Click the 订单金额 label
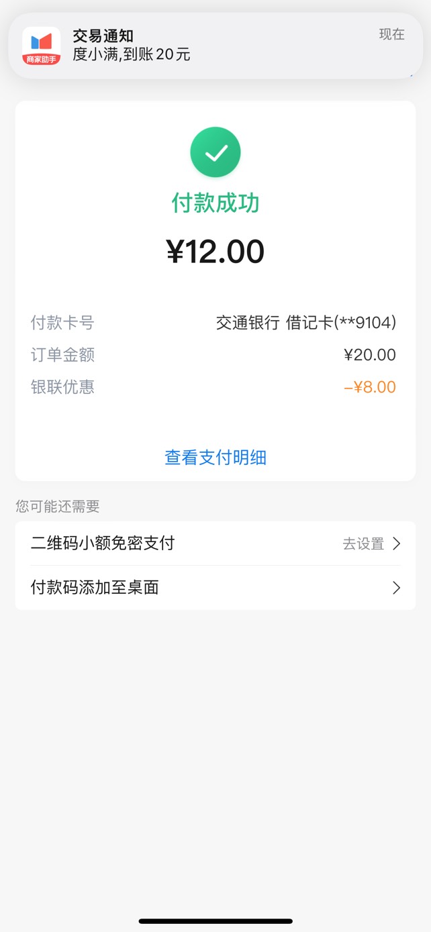This screenshot has width=431, height=932. (x=62, y=355)
